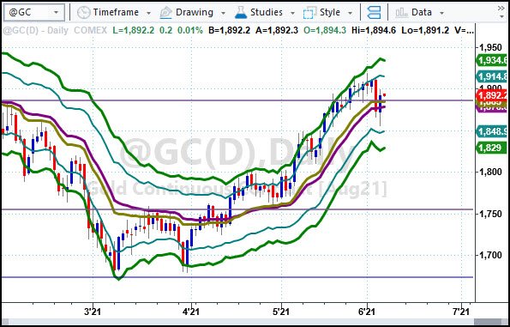The width and height of the screenshot is (510, 327).
Task: Expand the Style dropdown arrow
Action: click(350, 14)
